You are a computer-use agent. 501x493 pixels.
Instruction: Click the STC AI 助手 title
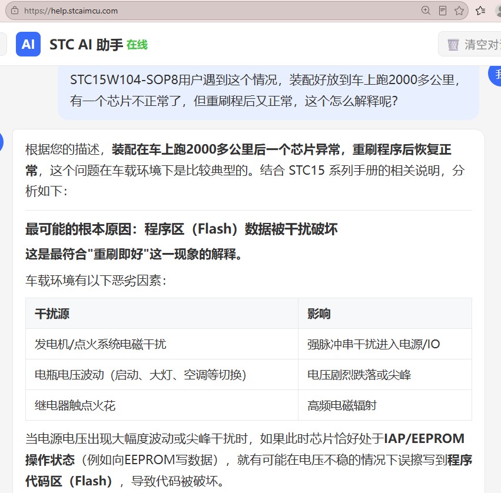pos(87,44)
